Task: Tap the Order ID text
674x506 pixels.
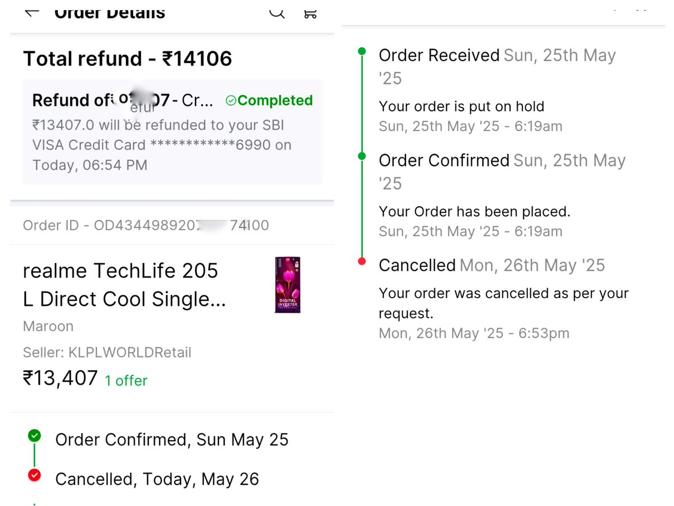Action: [x=146, y=226]
